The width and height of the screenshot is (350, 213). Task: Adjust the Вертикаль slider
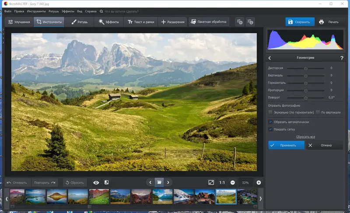pyautogui.click(x=305, y=76)
